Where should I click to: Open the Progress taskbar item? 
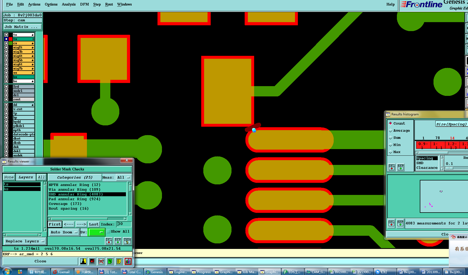pyautogui.click(x=201, y=272)
